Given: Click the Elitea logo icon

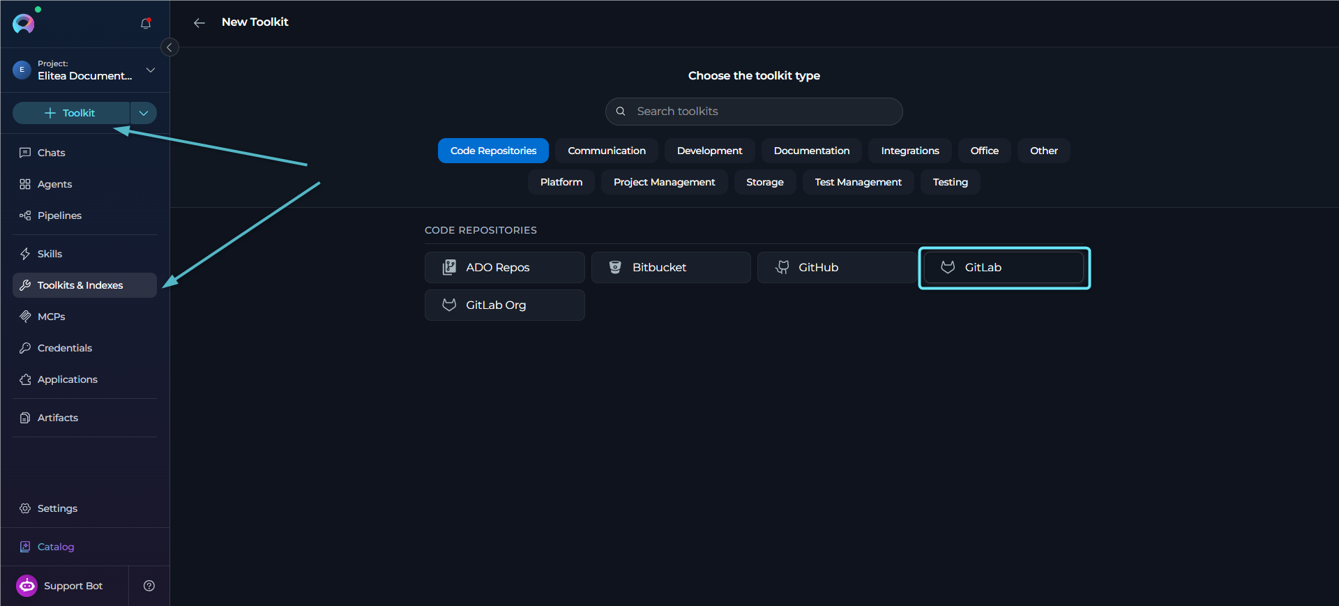Looking at the screenshot, I should coord(24,24).
